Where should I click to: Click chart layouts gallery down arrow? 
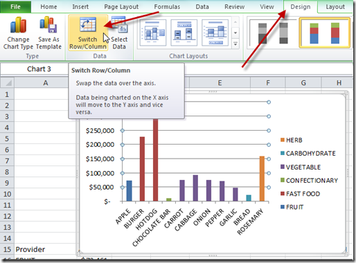tap(235, 33)
